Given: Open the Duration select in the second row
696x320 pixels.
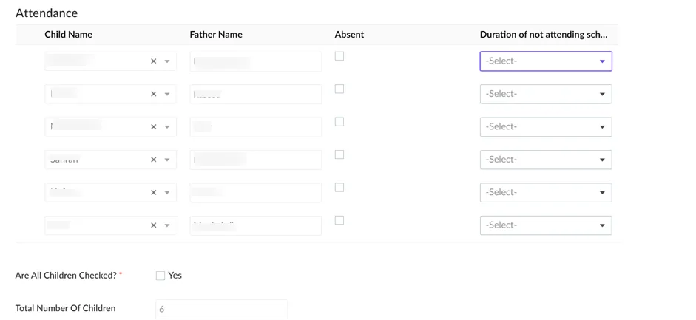Looking at the screenshot, I should 546,94.
